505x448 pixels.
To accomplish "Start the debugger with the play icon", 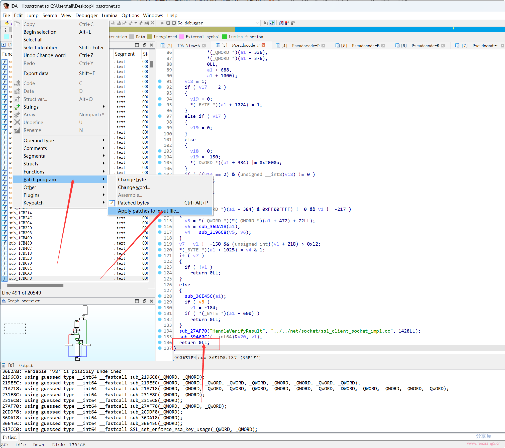I will click(x=162, y=23).
